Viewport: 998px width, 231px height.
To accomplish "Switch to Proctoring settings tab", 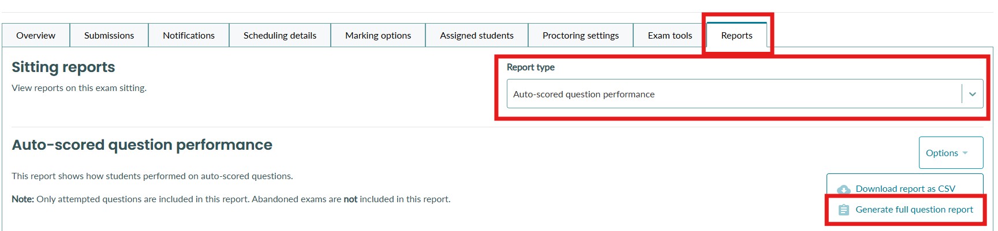I will click(x=581, y=36).
